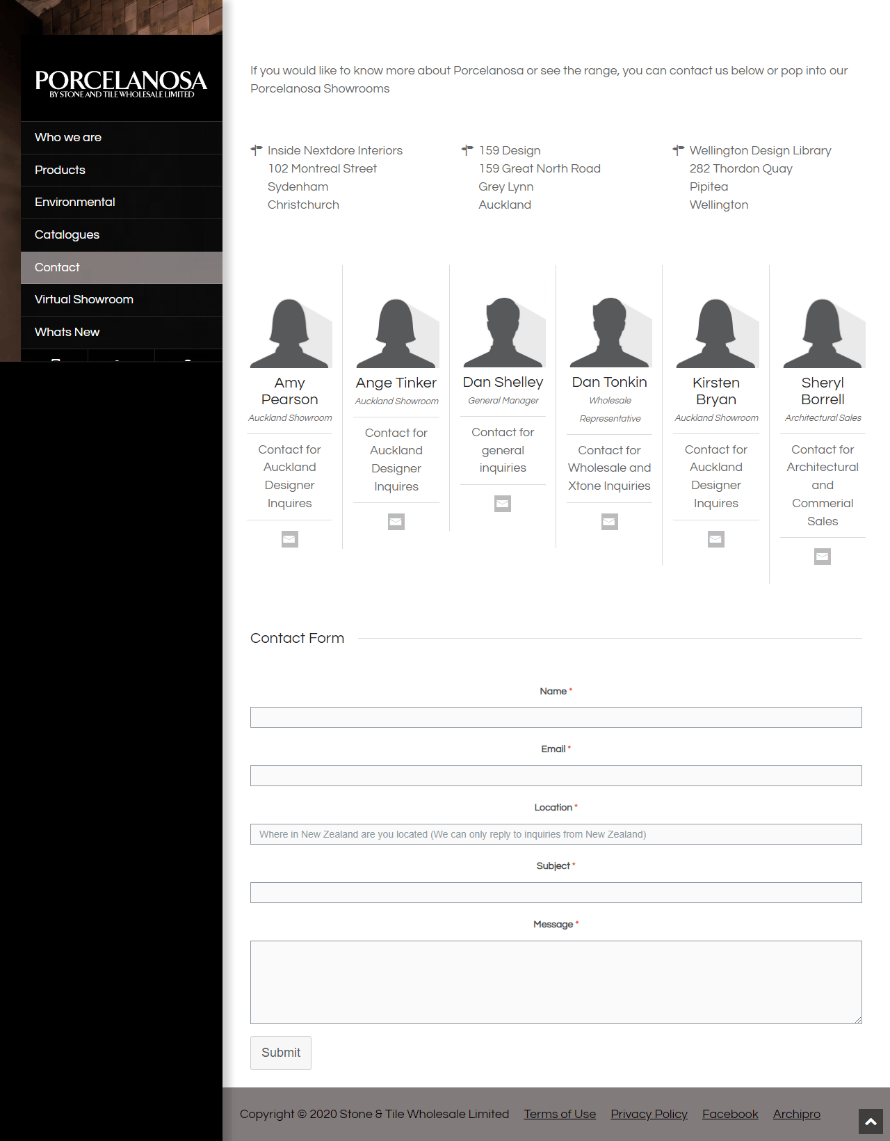Click Kirsten Bryan's email envelope icon
The height and width of the screenshot is (1141, 890).
click(x=716, y=539)
